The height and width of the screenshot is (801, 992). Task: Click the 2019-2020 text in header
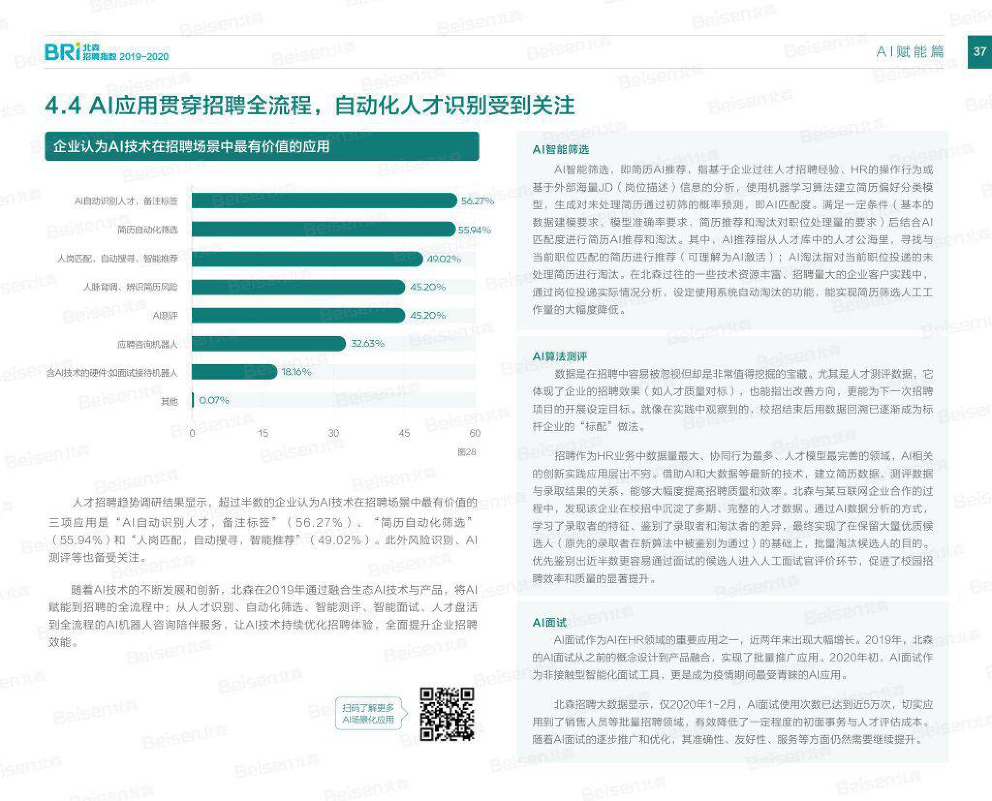pos(144,57)
